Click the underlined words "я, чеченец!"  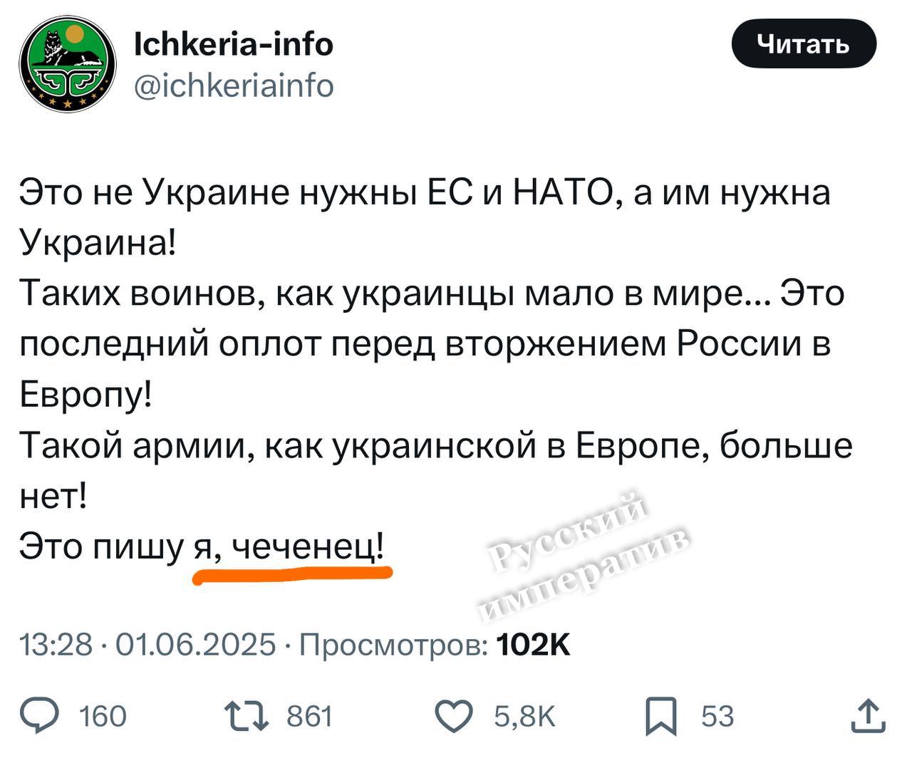click(291, 547)
